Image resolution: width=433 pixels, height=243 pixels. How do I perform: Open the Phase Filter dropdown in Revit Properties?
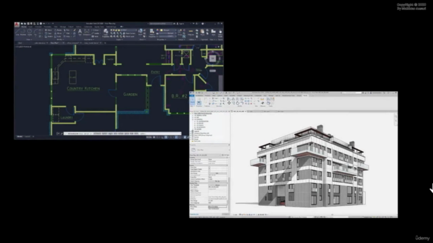point(218,207)
